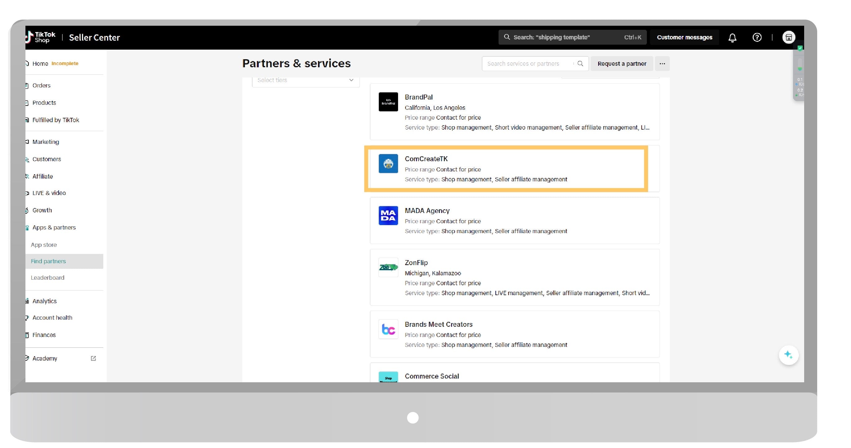Click the MADA Agency logo
Image resolution: width=851 pixels, height=448 pixels.
388,215
